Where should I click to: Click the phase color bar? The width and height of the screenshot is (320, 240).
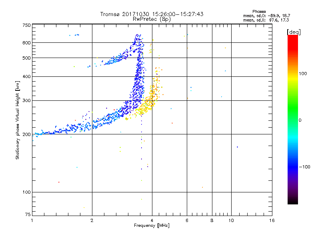pyautogui.click(x=293, y=119)
